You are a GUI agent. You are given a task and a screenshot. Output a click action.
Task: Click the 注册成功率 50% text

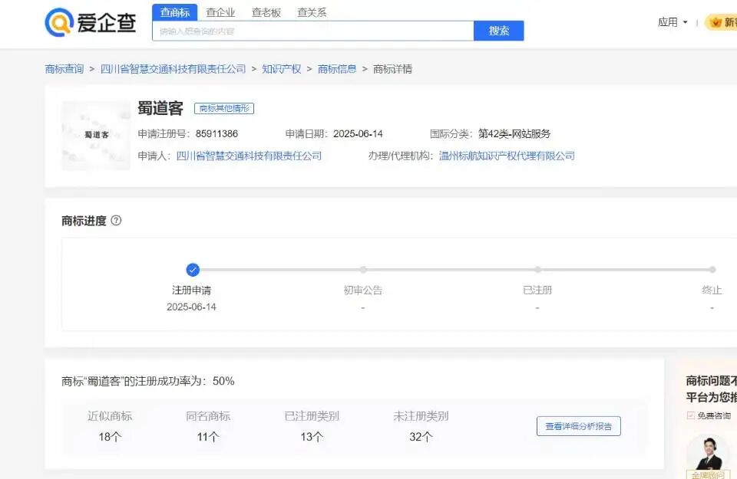pyautogui.click(x=148, y=381)
